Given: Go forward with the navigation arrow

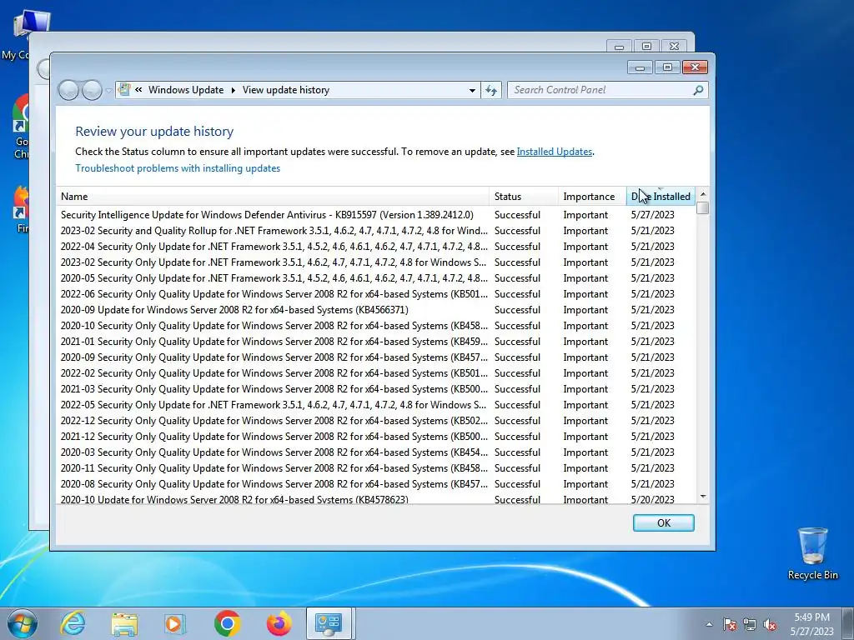Looking at the screenshot, I should click(x=92, y=90).
